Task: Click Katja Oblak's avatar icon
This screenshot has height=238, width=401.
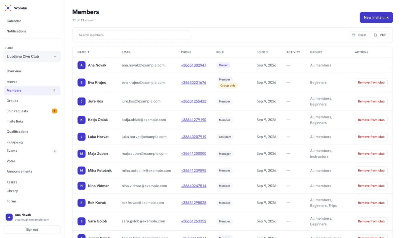Action: pyautogui.click(x=81, y=120)
